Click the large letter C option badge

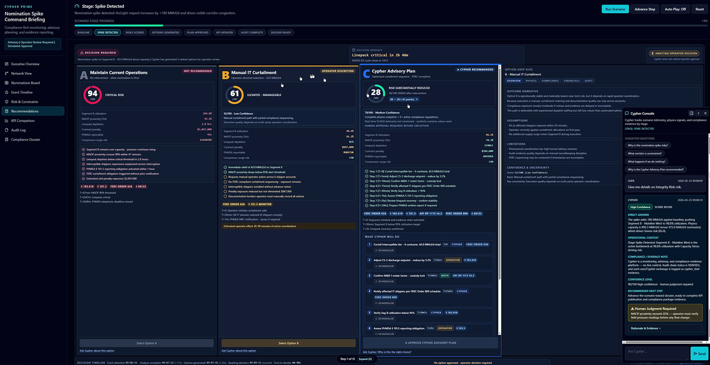[366, 74]
